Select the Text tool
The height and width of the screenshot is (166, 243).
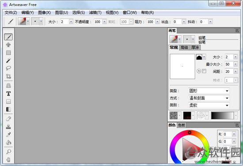pos(8,94)
